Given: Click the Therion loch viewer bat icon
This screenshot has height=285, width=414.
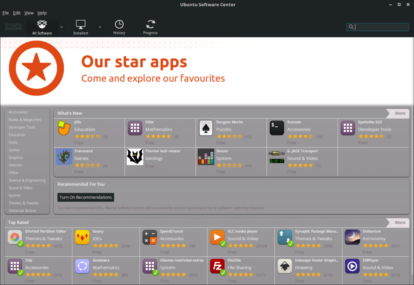Looking at the screenshot, I should (135, 157).
